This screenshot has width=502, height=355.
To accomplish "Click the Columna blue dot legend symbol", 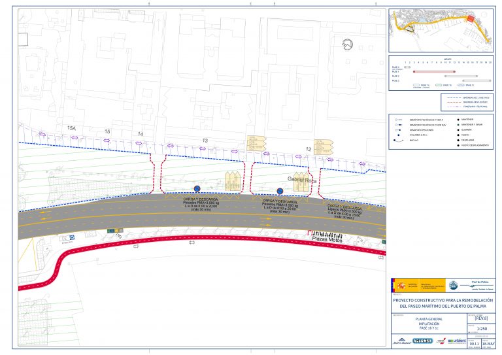I will [399, 135].
